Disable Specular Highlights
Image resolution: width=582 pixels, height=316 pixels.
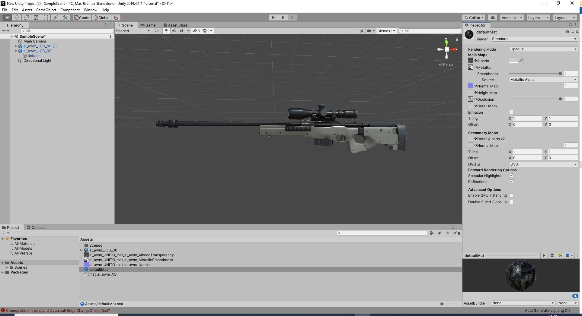pos(511,175)
